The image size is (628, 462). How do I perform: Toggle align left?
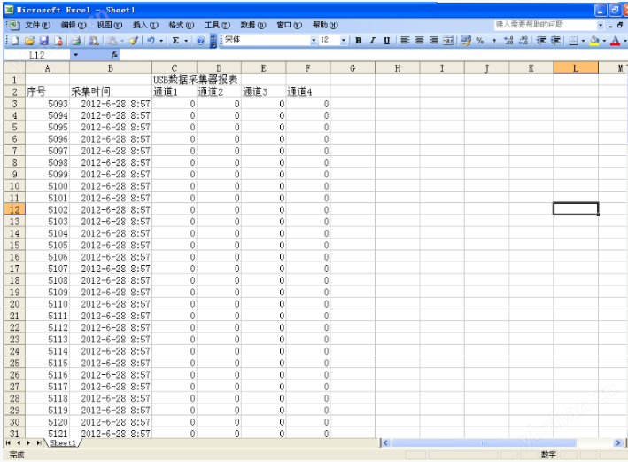point(405,41)
